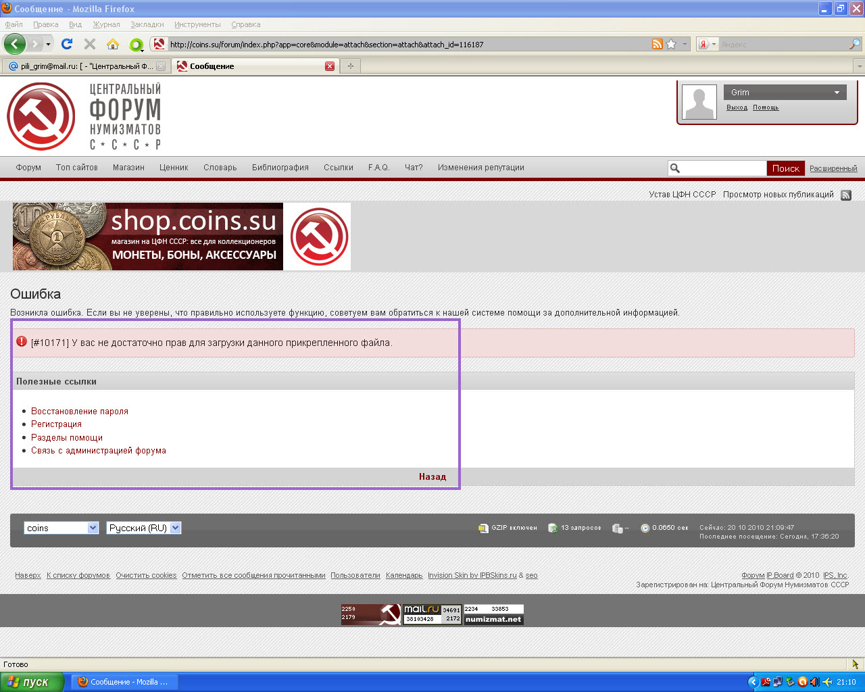Click the magnifier icon in forum search
The height and width of the screenshot is (692, 865).
(675, 168)
